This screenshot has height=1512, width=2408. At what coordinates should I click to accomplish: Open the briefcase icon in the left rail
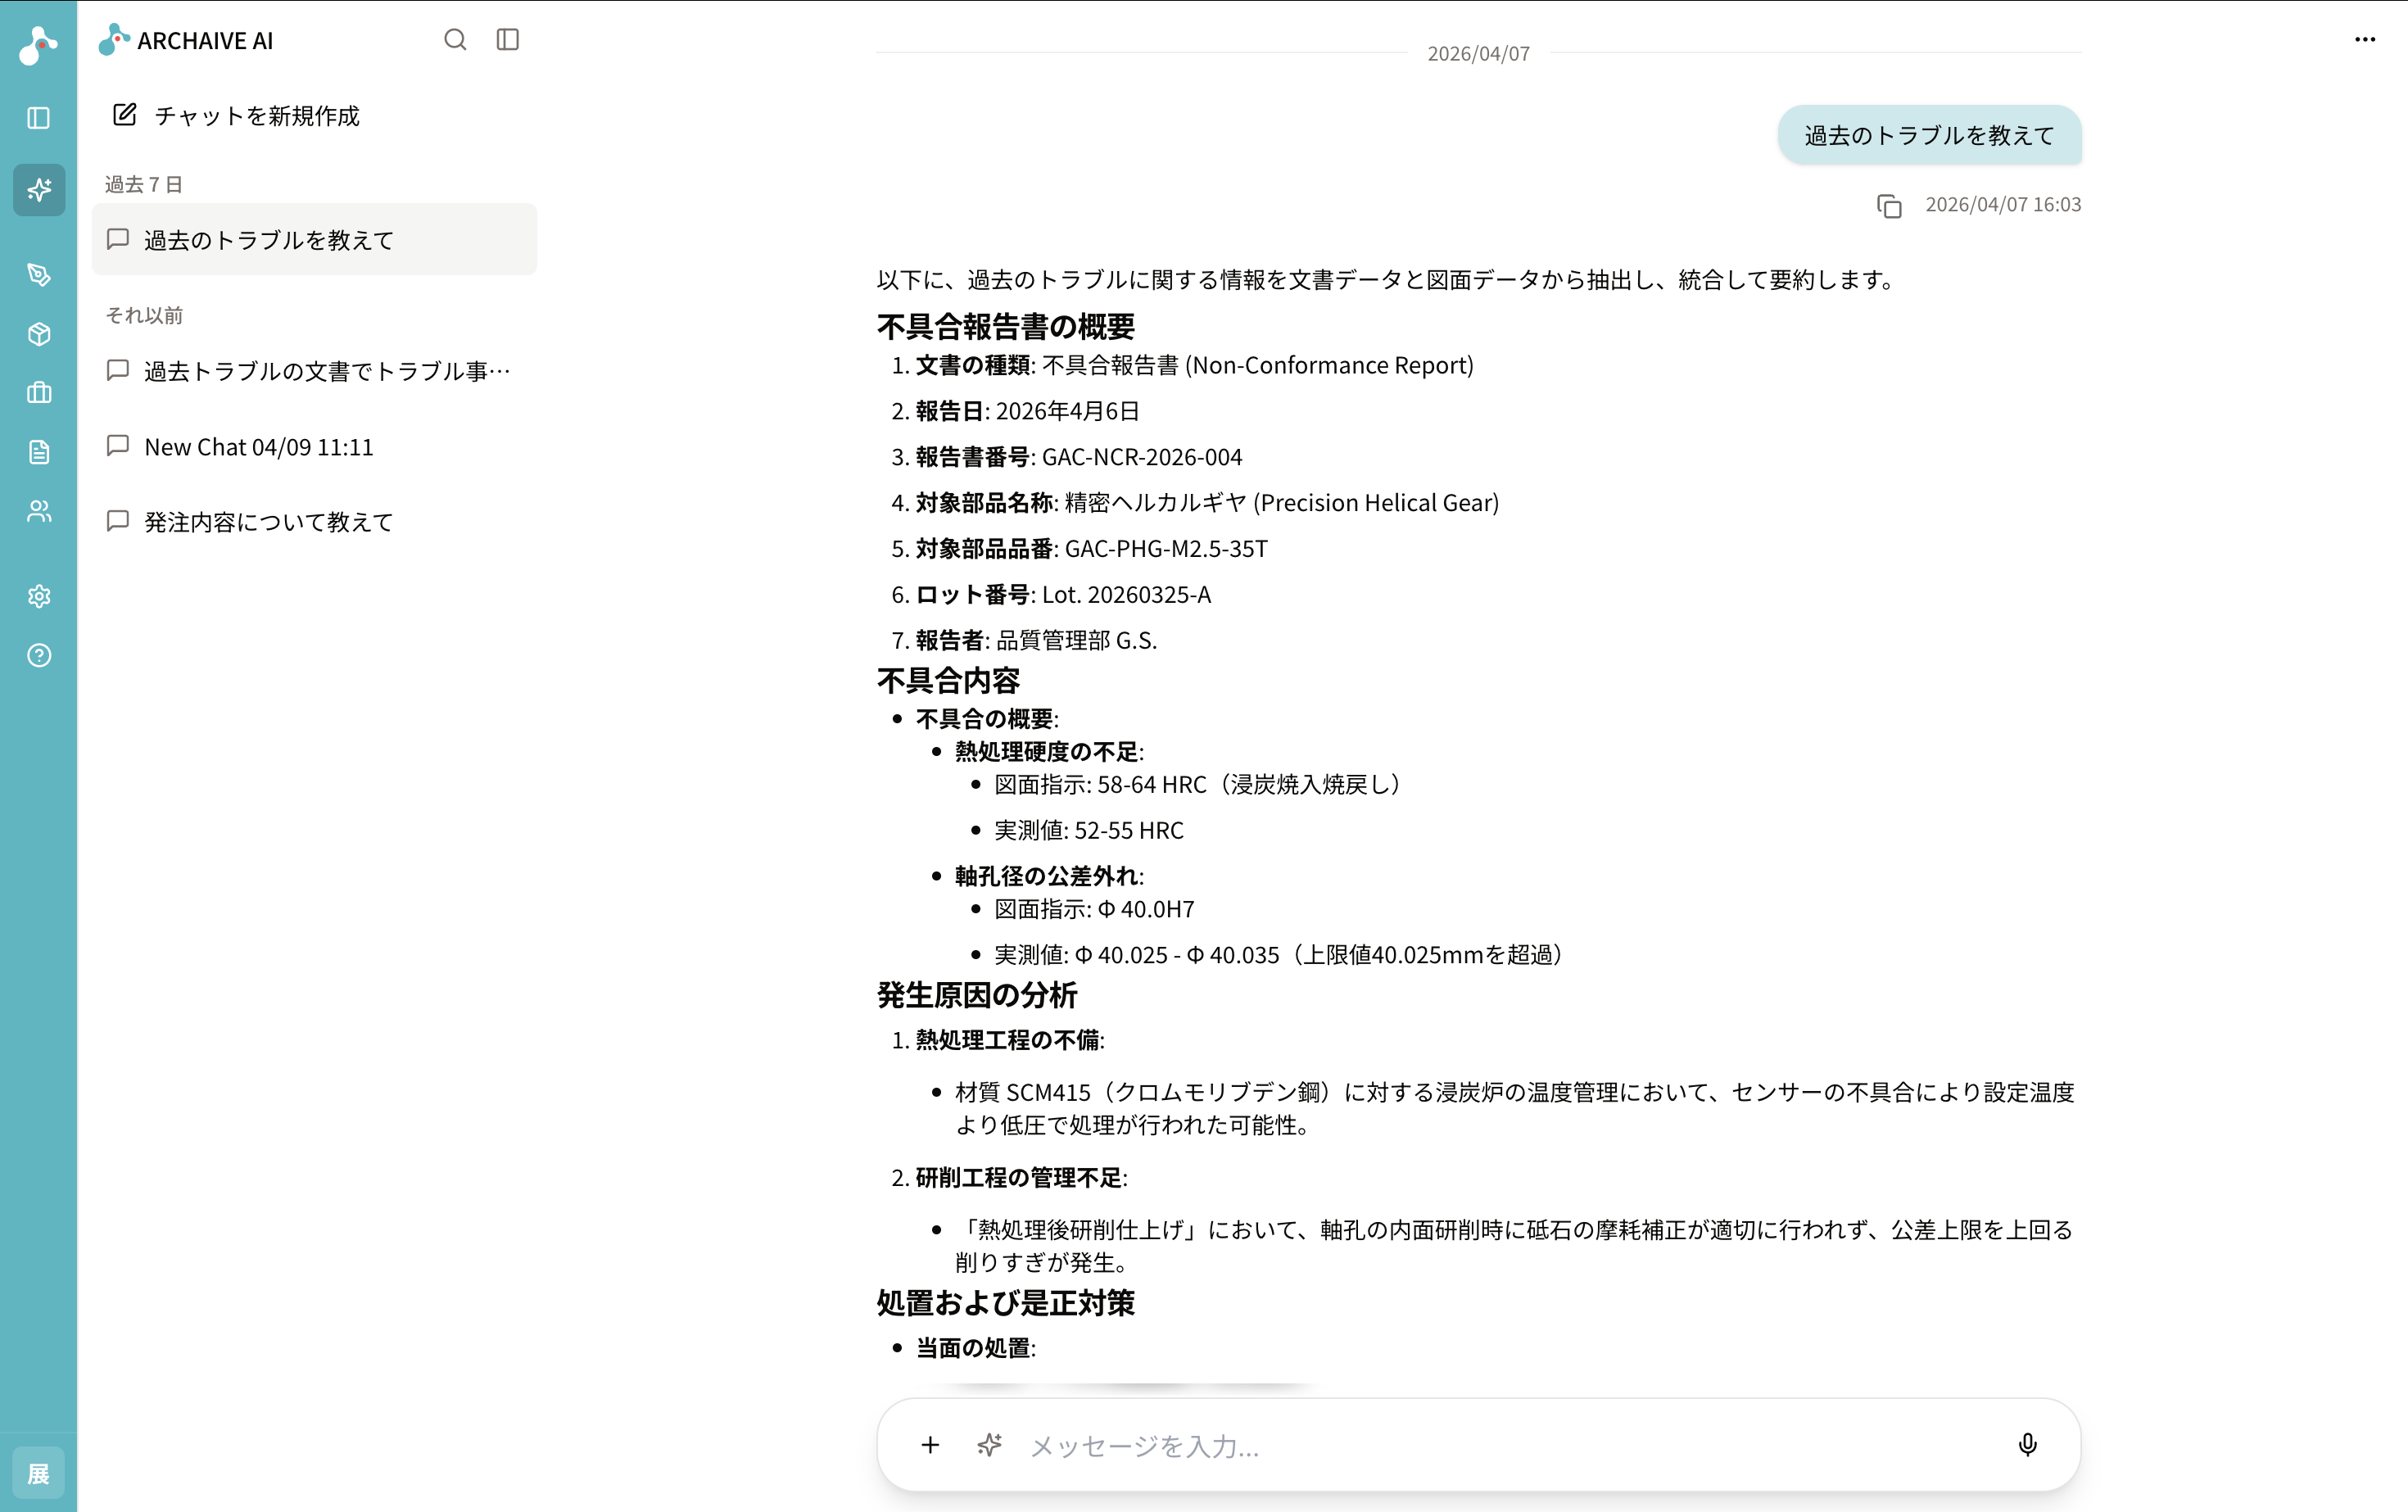click(39, 393)
